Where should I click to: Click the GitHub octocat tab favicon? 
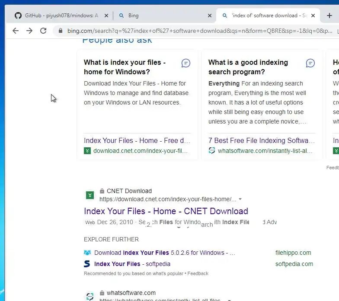[18, 16]
